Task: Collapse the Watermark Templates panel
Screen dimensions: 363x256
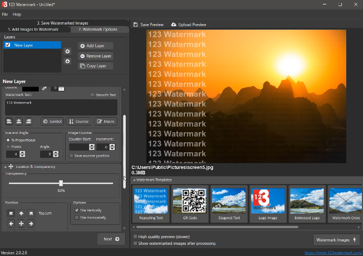Action: coord(134,180)
